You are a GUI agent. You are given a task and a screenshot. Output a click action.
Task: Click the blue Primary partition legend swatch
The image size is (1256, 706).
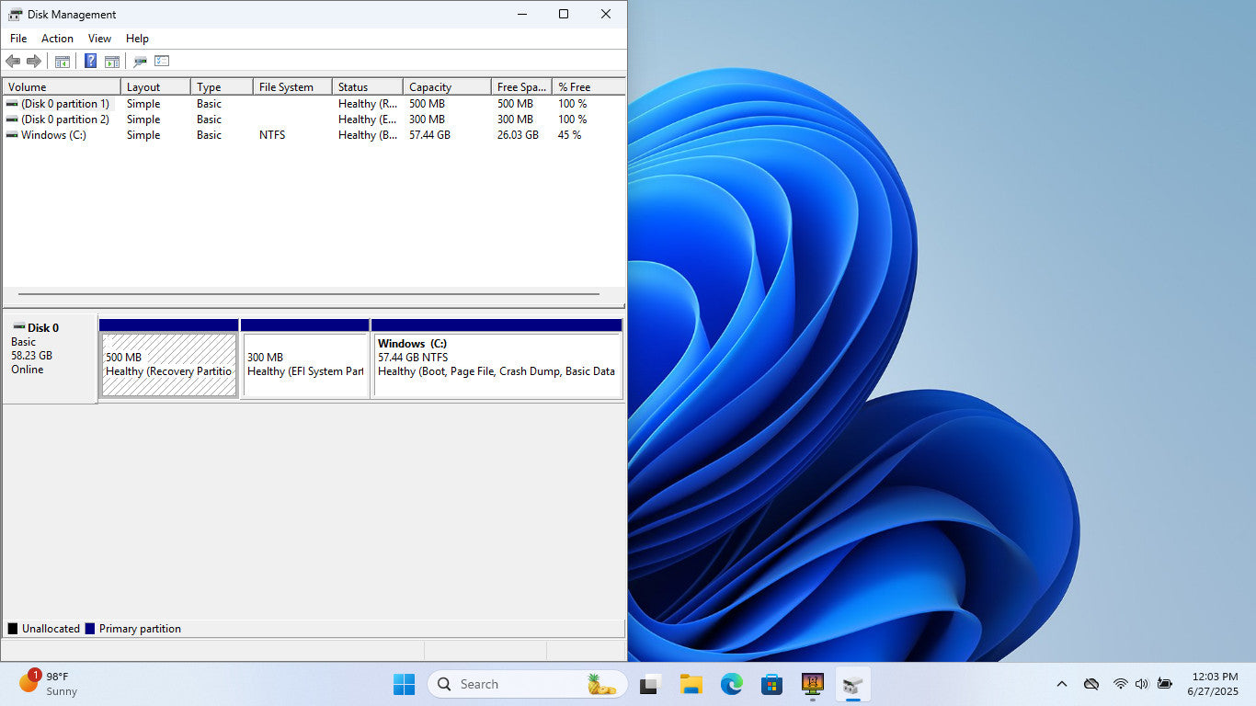(x=90, y=629)
